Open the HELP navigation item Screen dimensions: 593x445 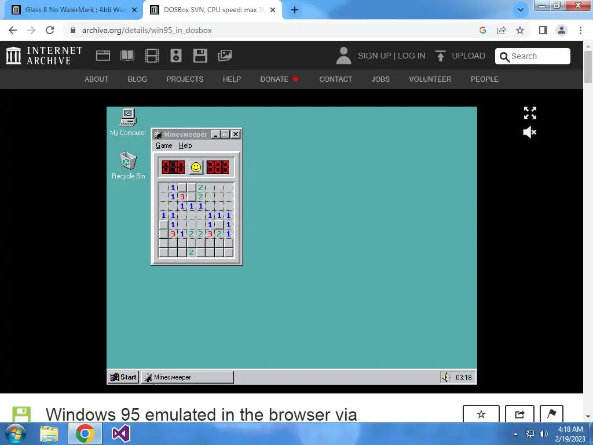click(x=232, y=79)
